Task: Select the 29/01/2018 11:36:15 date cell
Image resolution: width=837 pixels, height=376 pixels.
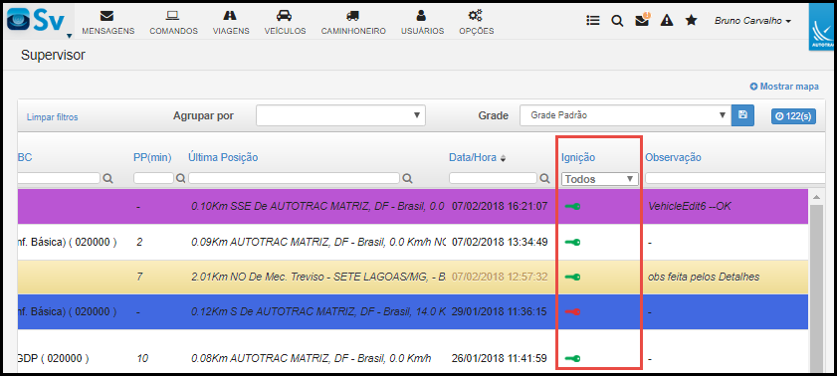Action: tap(499, 311)
